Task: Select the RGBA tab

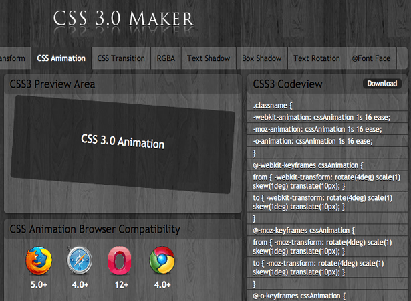Action: [166, 58]
